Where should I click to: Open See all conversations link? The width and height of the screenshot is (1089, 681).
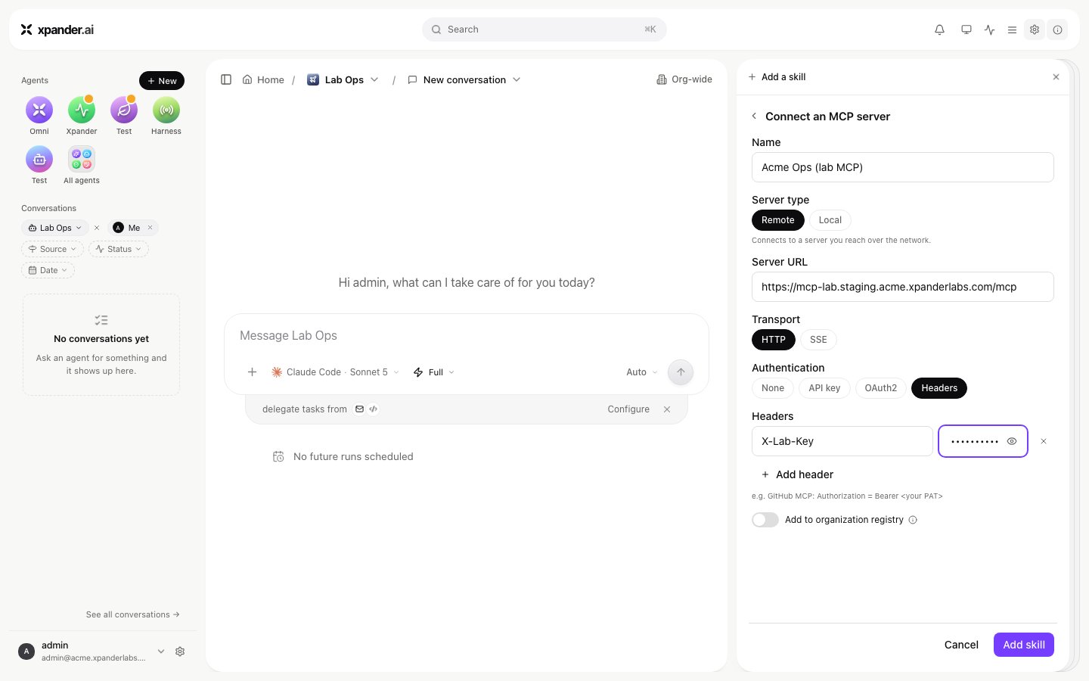coord(133,614)
